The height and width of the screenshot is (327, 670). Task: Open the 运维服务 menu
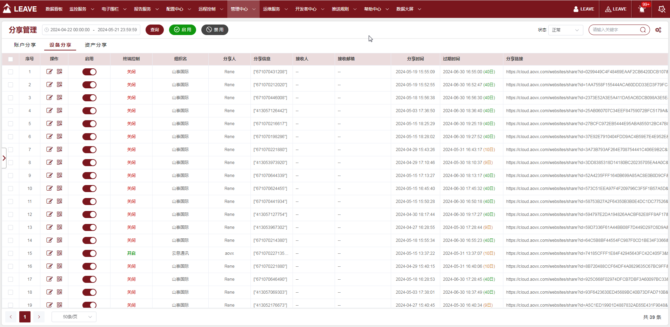click(x=275, y=9)
